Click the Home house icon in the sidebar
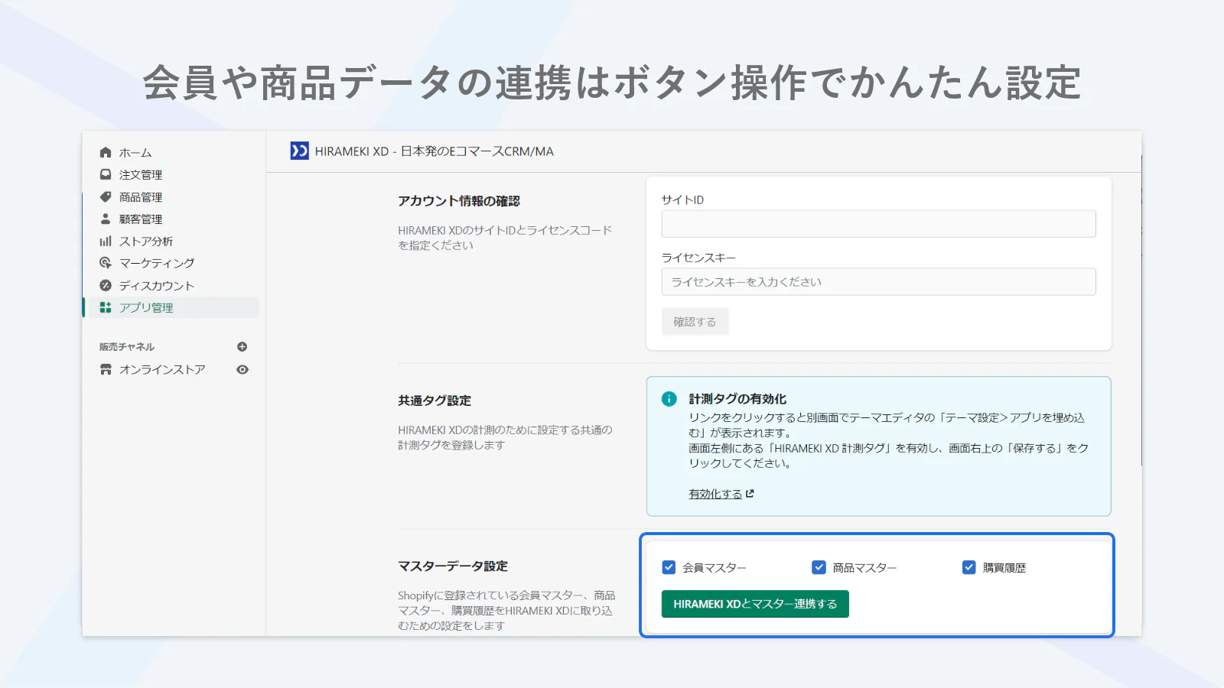 (106, 152)
